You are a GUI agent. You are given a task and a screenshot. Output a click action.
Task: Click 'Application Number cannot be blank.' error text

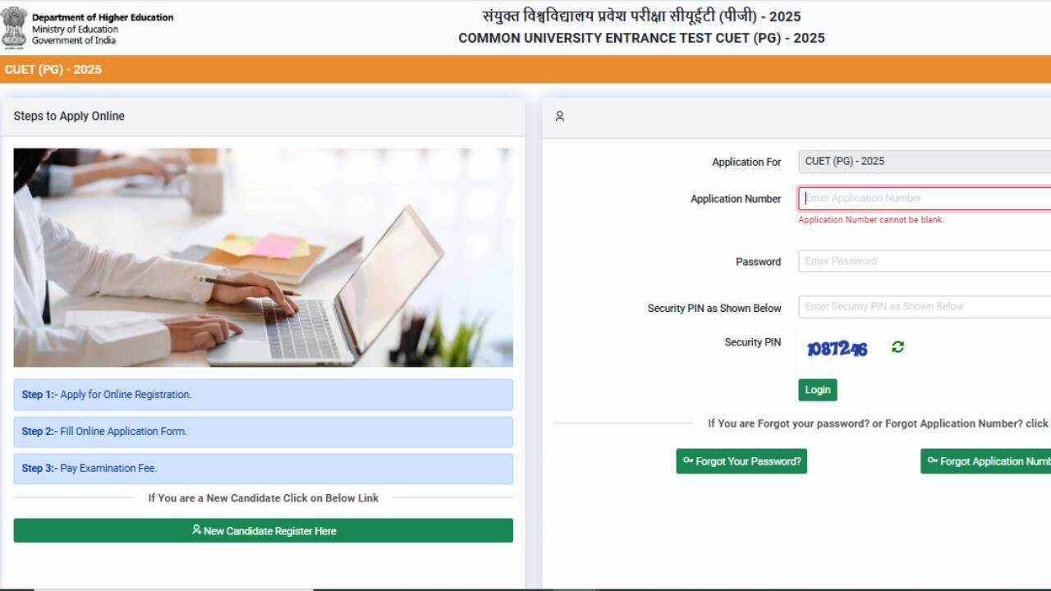[x=871, y=220]
